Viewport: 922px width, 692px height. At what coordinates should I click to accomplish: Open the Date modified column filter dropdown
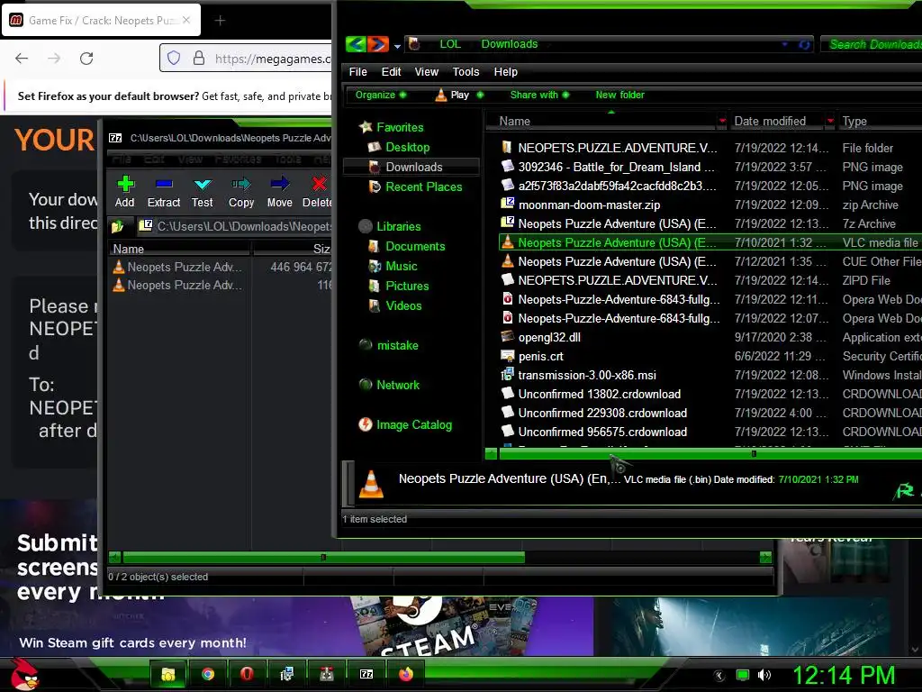click(x=830, y=122)
